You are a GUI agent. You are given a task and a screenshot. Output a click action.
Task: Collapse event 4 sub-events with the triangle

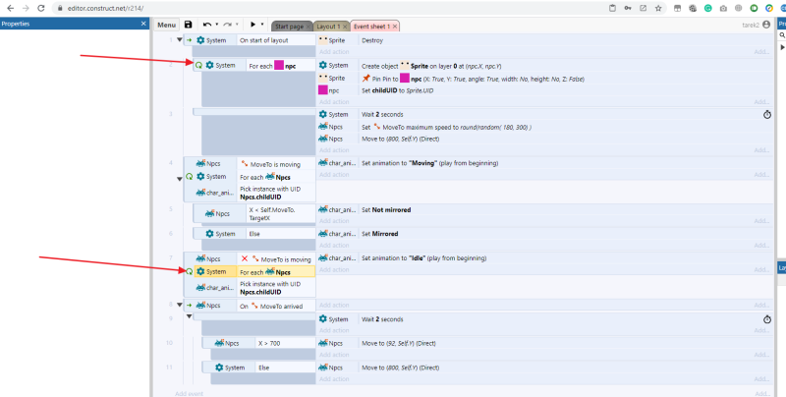(x=180, y=179)
